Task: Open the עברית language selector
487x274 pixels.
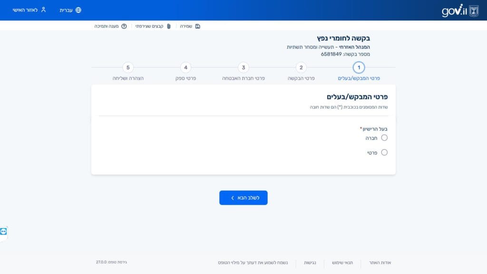Action: 70,10
